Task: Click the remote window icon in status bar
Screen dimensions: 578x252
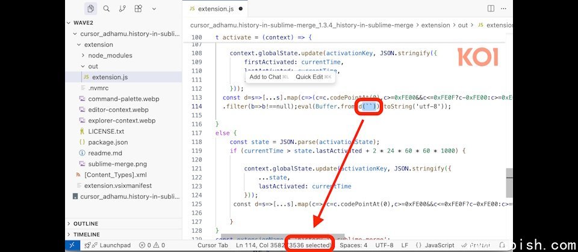Action: (72, 245)
